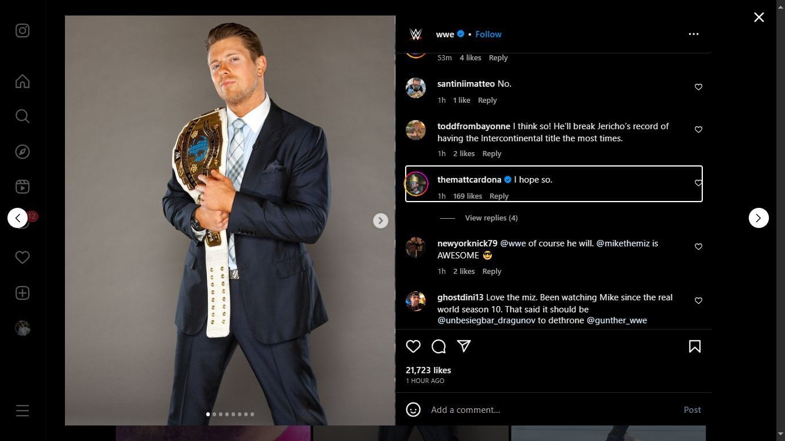Image resolution: width=785 pixels, height=441 pixels.
Task: Open Notifications heart icon in sidebar
Action: [x=22, y=257]
